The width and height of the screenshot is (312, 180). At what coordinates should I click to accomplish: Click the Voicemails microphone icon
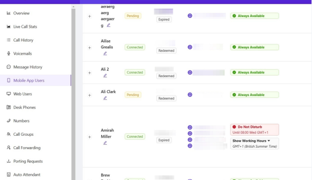pyautogui.click(x=8, y=53)
